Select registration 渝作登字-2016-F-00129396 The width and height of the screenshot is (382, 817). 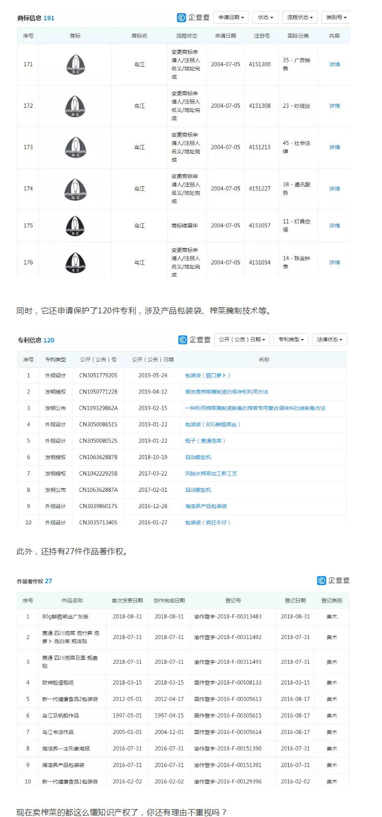(228, 782)
